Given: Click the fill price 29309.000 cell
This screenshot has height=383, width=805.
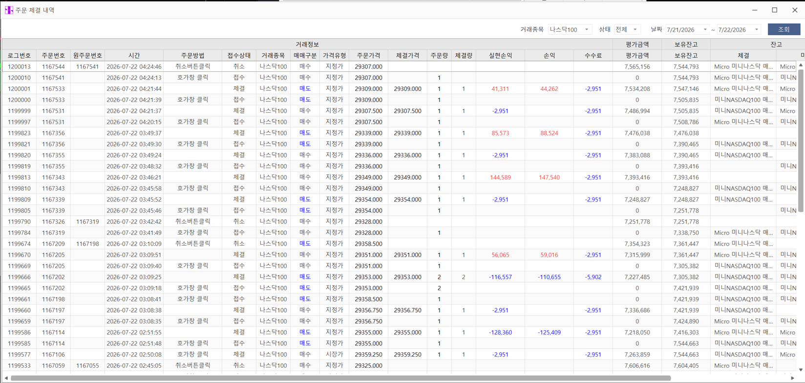Looking at the screenshot, I should click(x=408, y=89).
